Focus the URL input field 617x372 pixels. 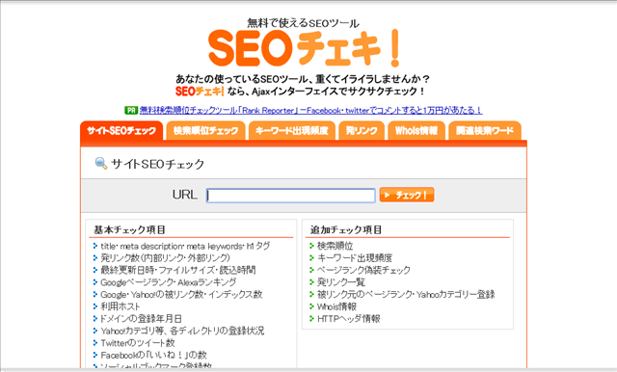291,196
